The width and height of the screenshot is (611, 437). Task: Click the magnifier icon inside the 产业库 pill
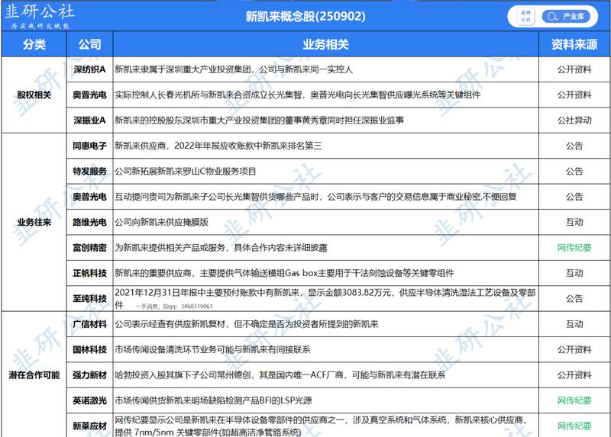[x=551, y=16]
